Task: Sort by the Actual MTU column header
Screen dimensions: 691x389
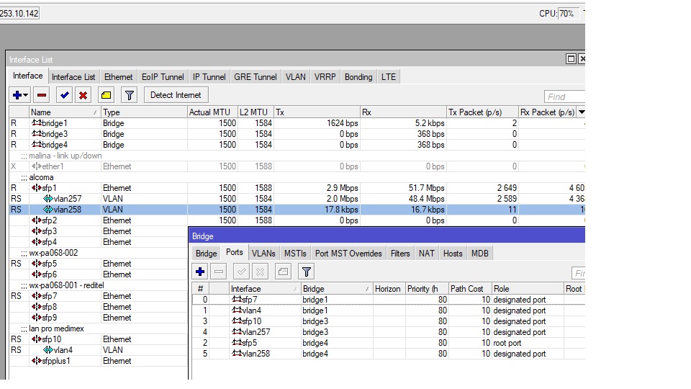Action: point(212,112)
